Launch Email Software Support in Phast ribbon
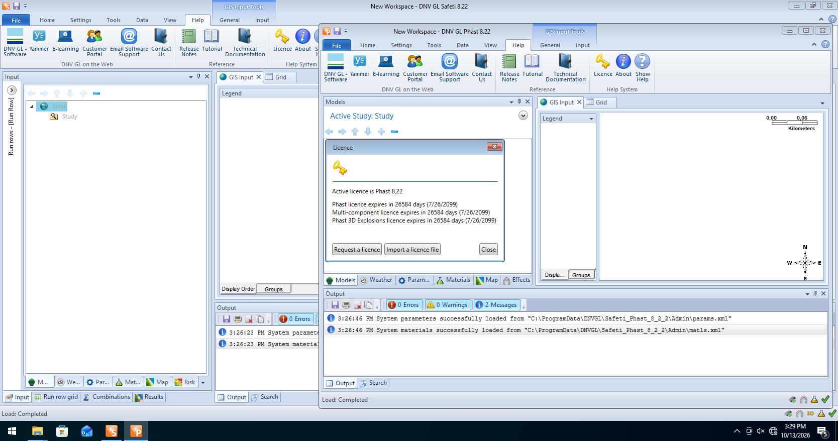This screenshot has width=838, height=441. [x=450, y=68]
